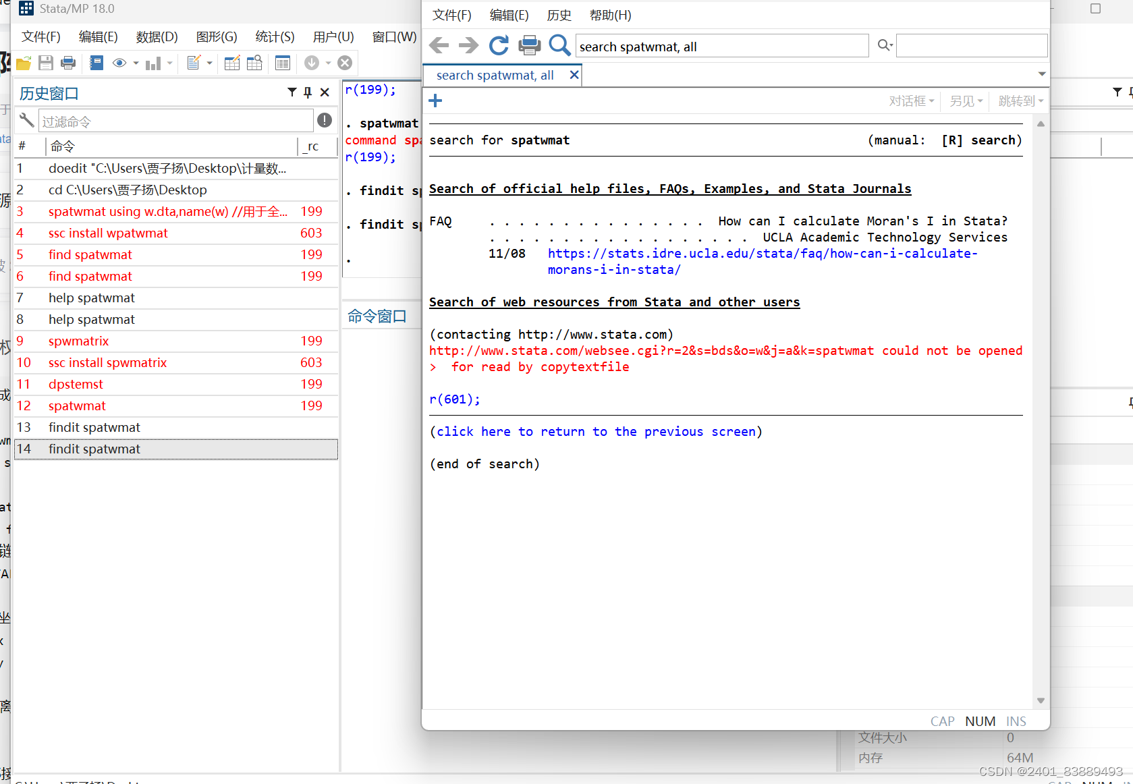1133x784 pixels.
Task: Open the Data Editor edit icon
Action: coord(232,63)
